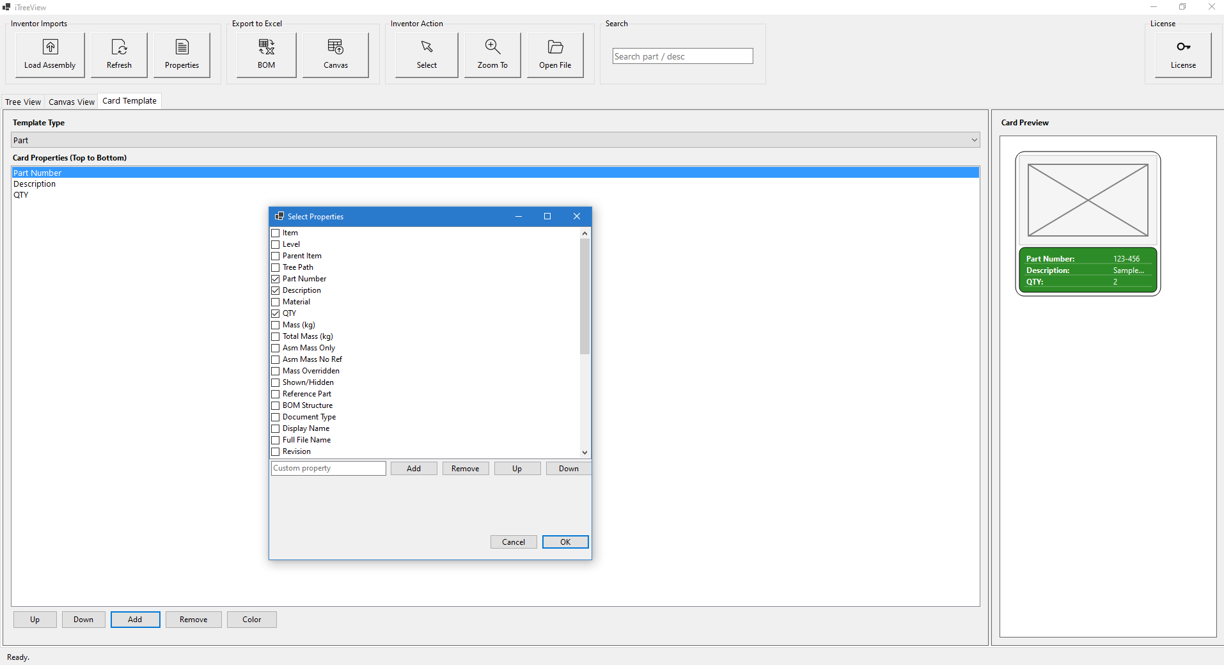Image resolution: width=1224 pixels, height=665 pixels.
Task: Cancel the Select Properties dialog
Action: pos(513,542)
